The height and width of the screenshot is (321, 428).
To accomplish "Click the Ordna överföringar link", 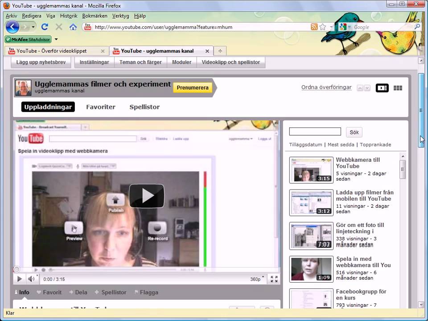I will [x=326, y=87].
